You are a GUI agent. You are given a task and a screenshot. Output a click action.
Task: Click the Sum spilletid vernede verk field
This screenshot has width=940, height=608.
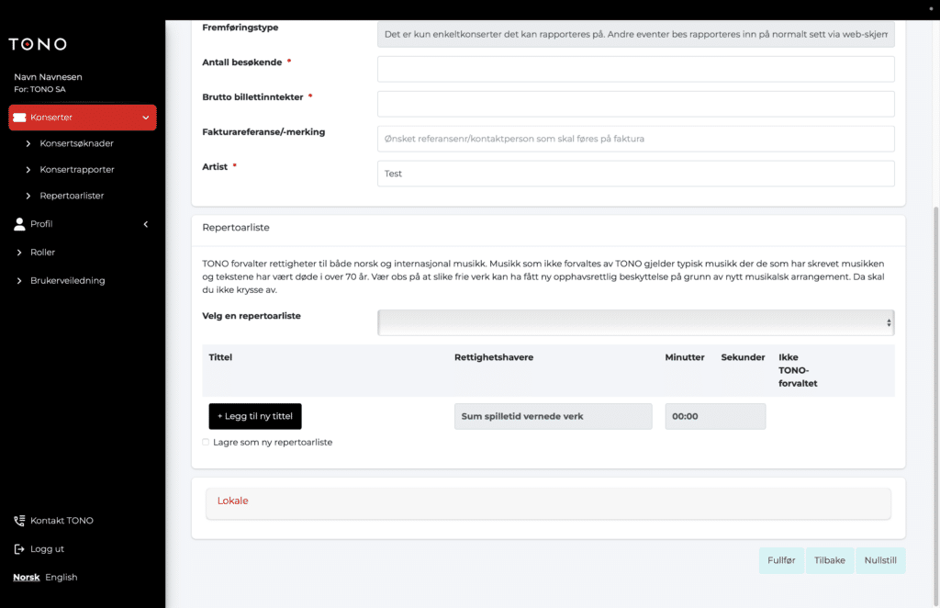coord(553,416)
